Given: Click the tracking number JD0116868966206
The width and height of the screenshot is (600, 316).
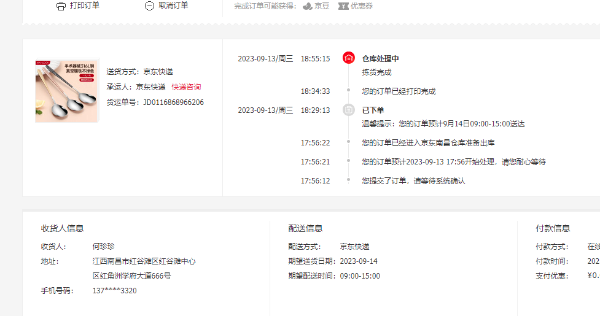Looking at the screenshot, I should pos(173,102).
